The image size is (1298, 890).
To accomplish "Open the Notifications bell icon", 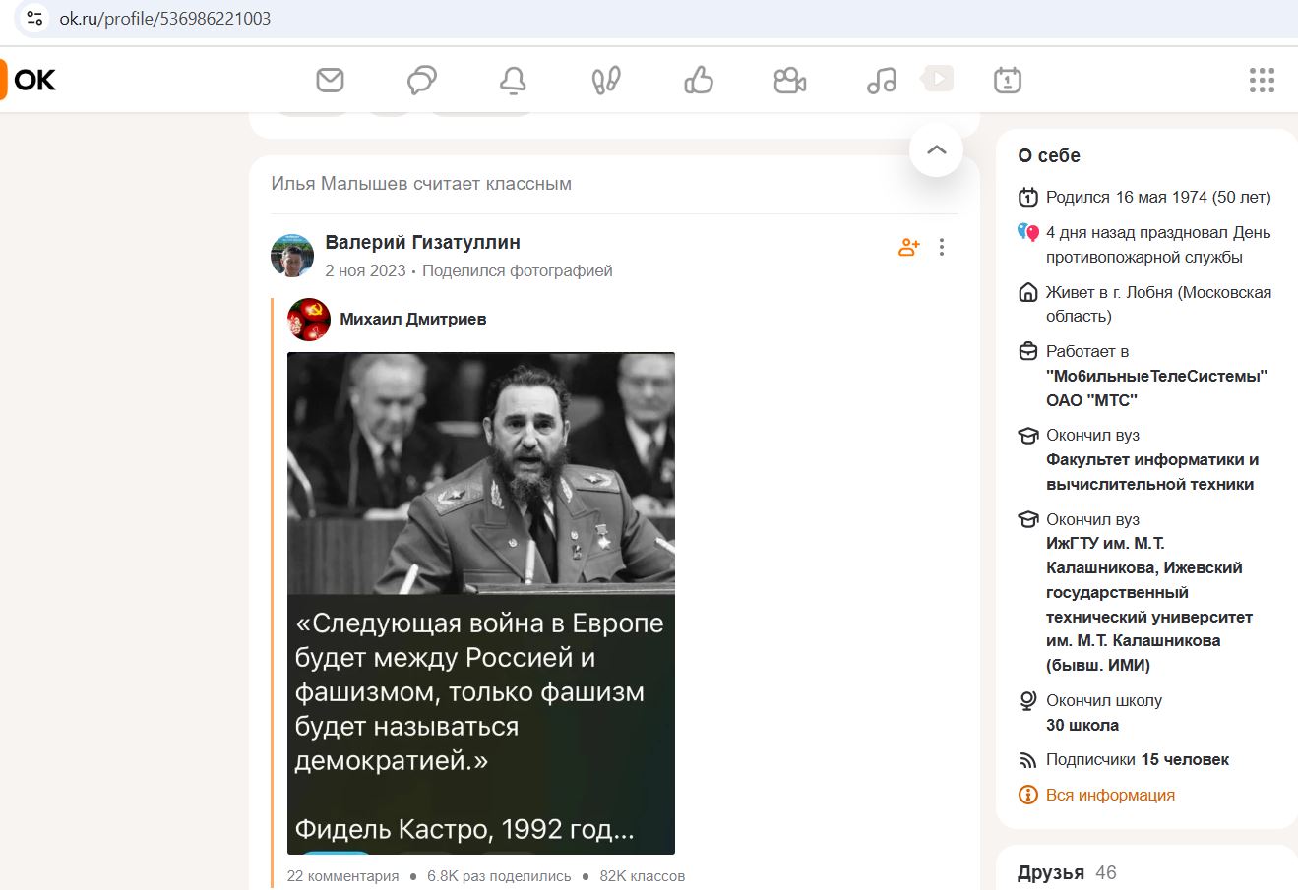I will click(x=514, y=81).
